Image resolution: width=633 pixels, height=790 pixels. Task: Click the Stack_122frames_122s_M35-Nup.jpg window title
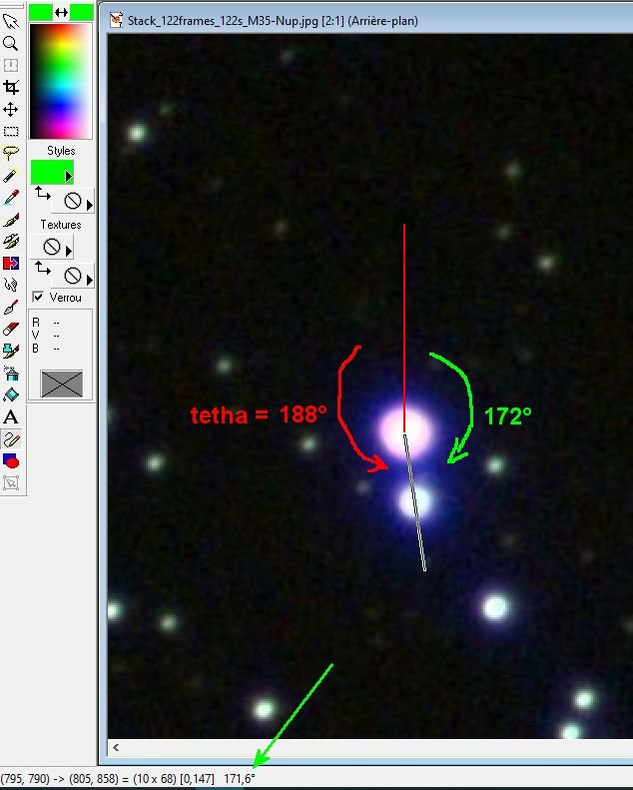pos(273,21)
